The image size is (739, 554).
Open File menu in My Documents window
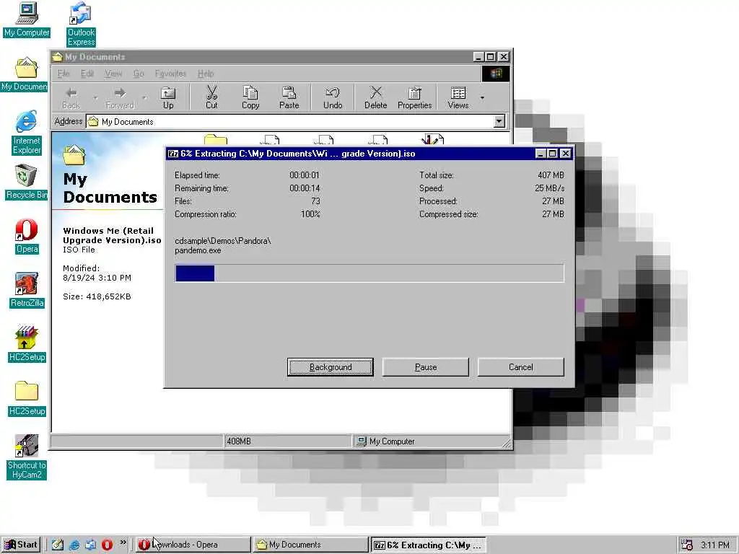tap(64, 74)
